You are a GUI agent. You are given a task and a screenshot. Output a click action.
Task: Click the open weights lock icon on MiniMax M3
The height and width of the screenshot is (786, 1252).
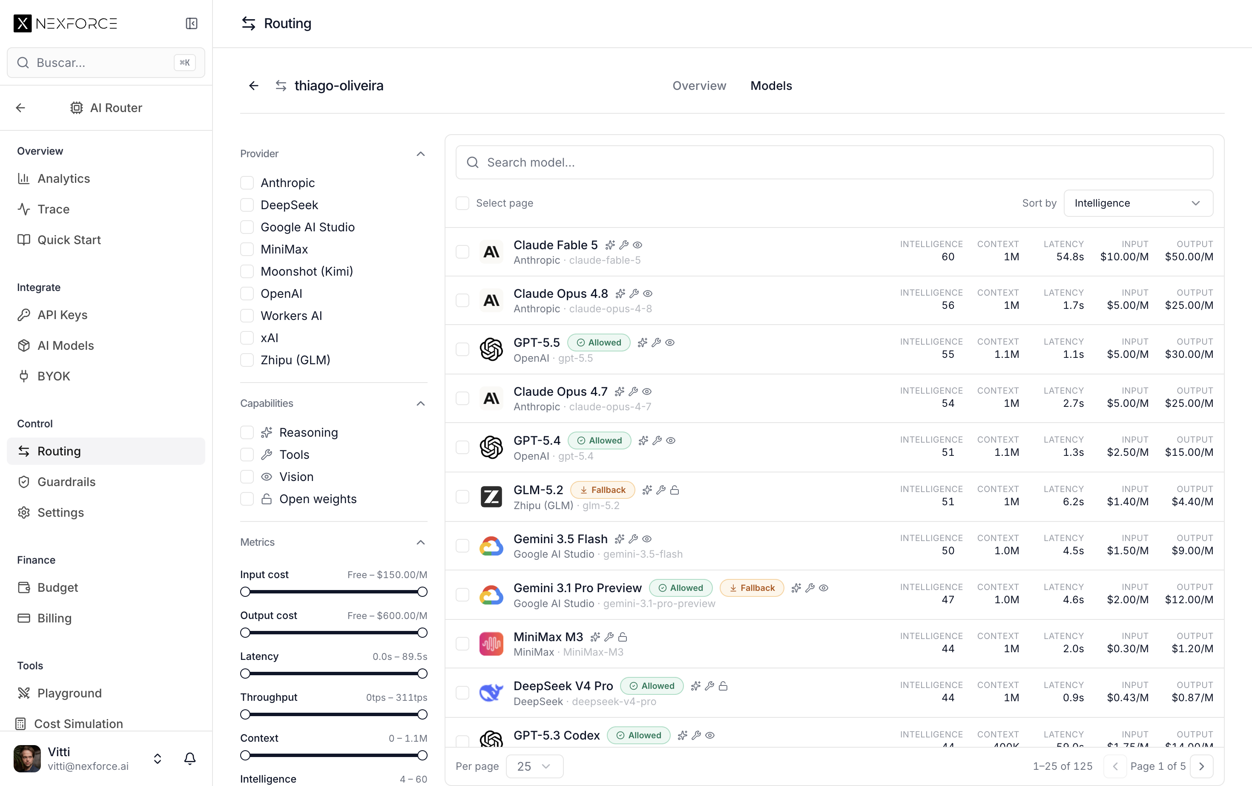pos(622,637)
